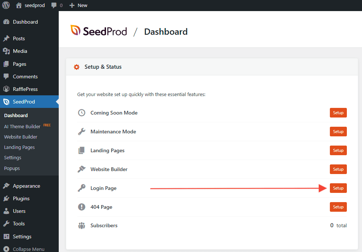Collapse the admin sidebar menu
The height and width of the screenshot is (252, 362).
pos(22,249)
